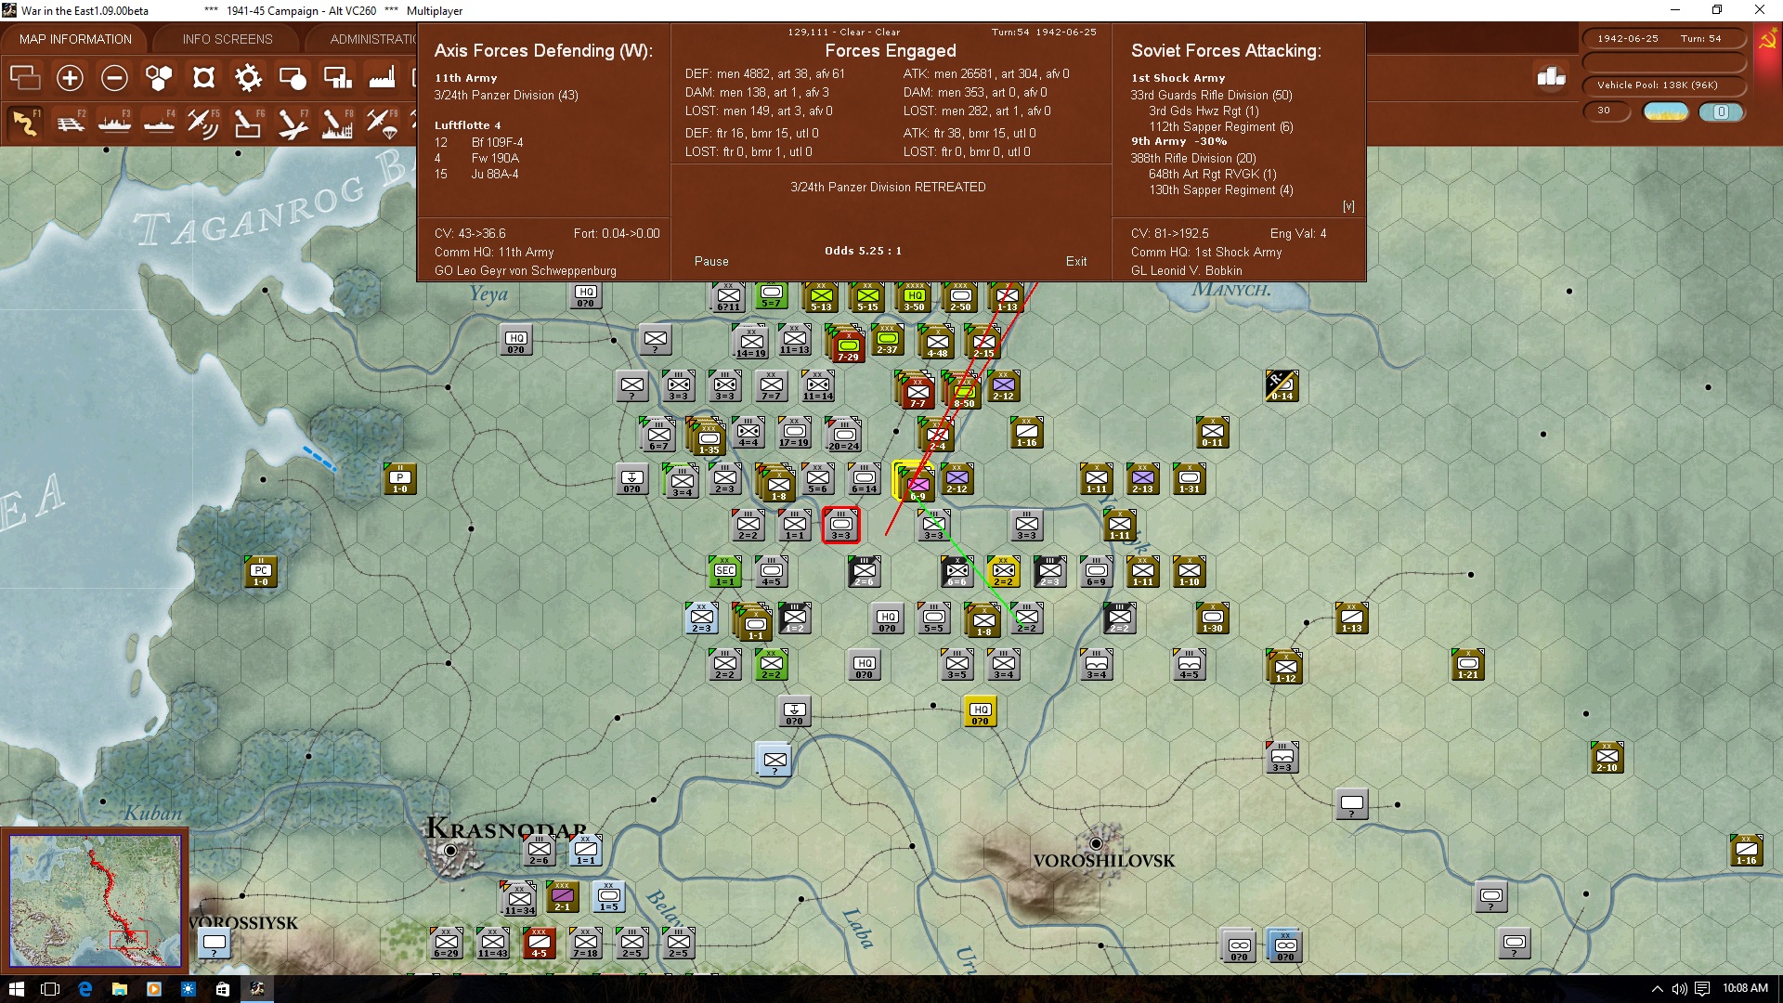
Task: Click the wheat field weather indicator
Action: point(1666,111)
